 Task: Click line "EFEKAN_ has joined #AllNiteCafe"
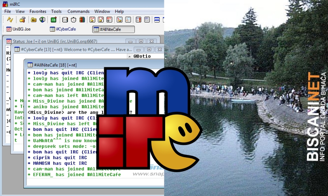click(x=74, y=174)
